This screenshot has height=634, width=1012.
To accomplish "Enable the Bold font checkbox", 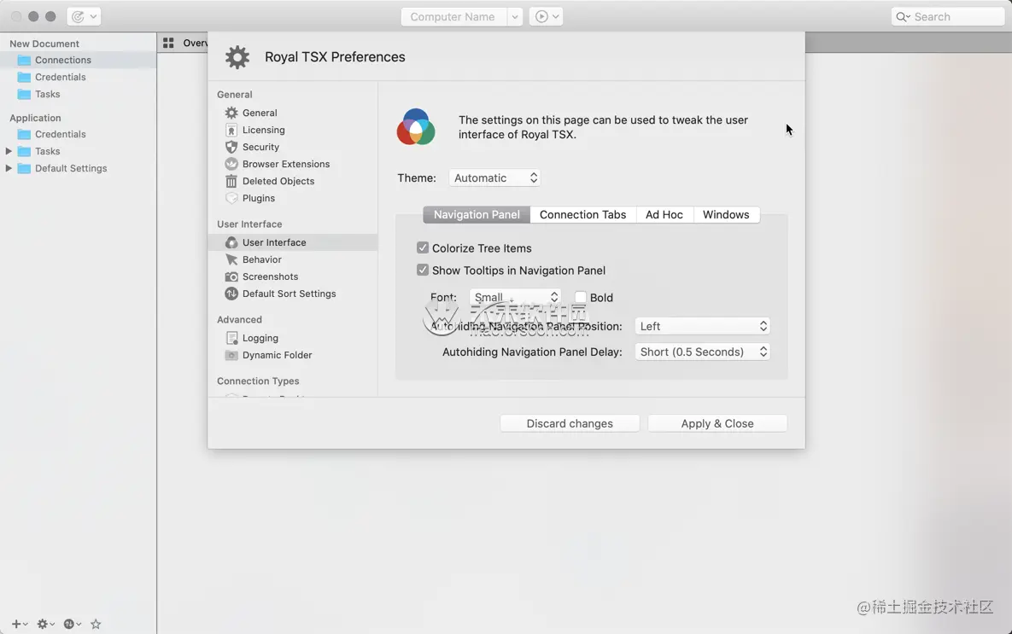I will 580,297.
